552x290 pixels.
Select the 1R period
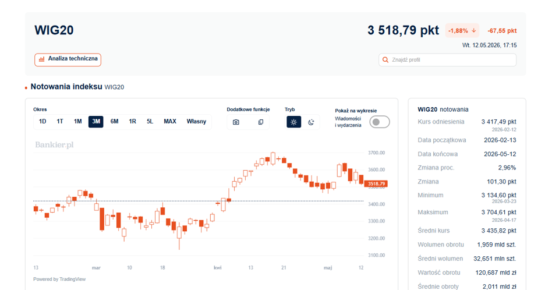coord(132,122)
